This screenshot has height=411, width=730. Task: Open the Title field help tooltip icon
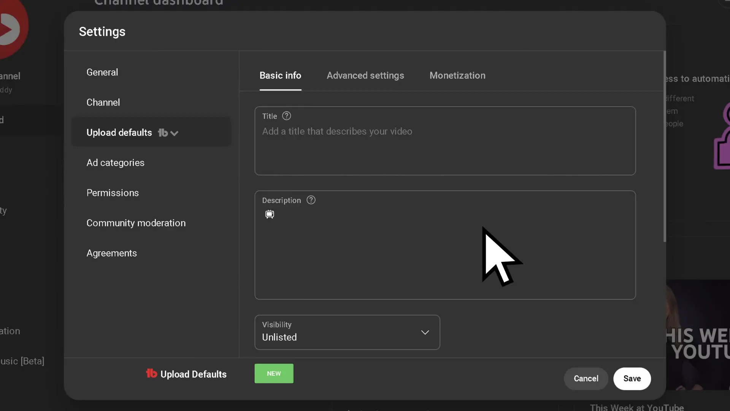287,116
